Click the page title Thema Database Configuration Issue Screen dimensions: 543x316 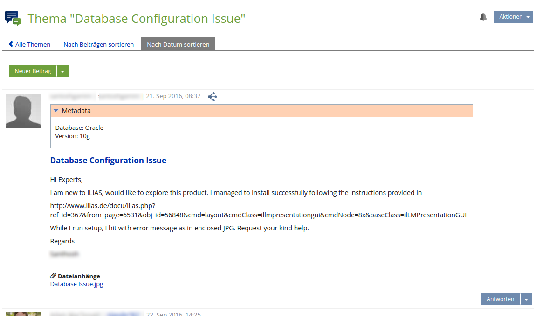pos(137,19)
